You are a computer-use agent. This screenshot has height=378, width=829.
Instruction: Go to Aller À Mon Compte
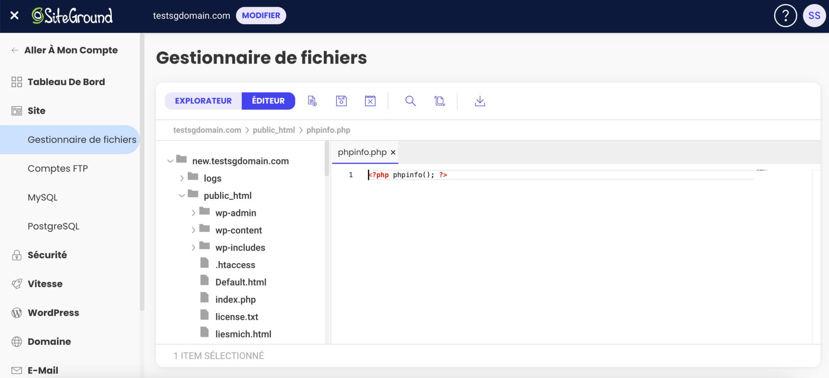[x=71, y=50]
